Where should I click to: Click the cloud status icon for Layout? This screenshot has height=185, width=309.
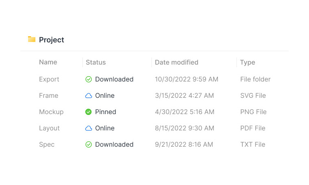tap(89, 128)
